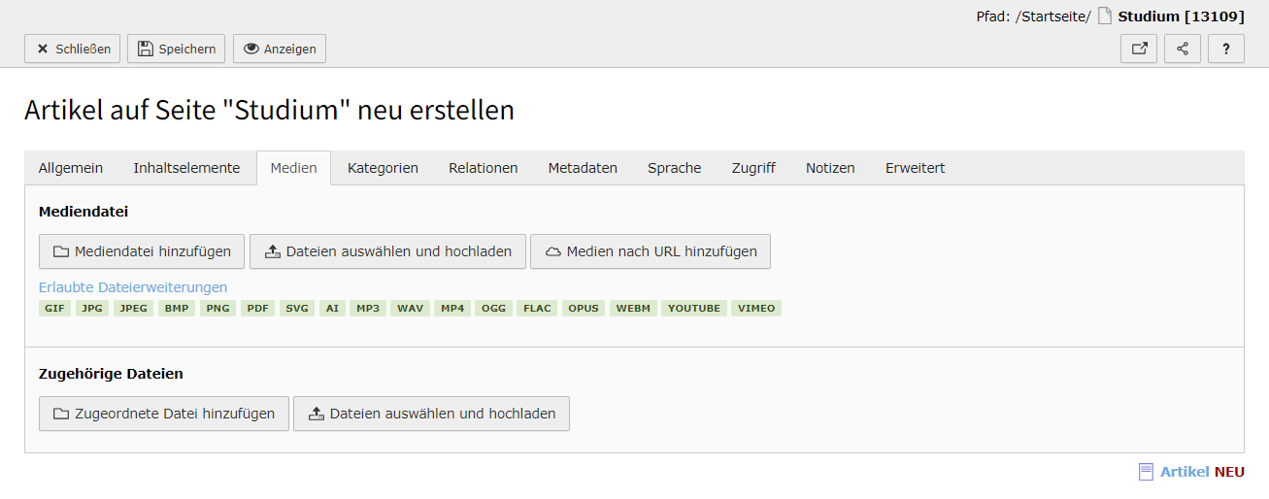Click the page icon next to Studium
This screenshot has height=499, width=1269.
pyautogui.click(x=1105, y=17)
